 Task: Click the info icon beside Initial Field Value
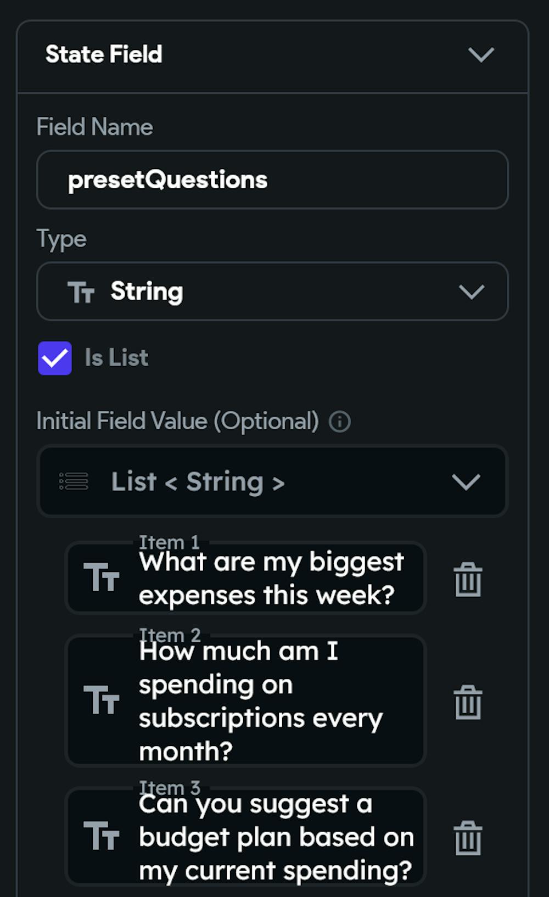339,422
